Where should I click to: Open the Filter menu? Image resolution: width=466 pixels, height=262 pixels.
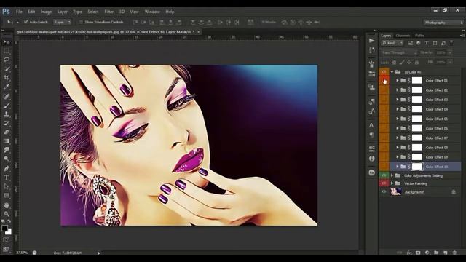coord(109,12)
